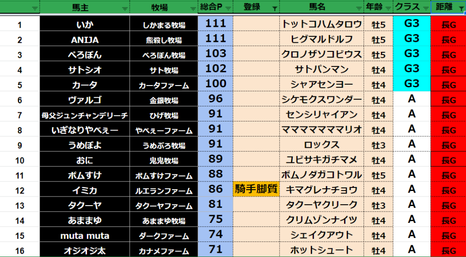
Task: Open filter dropdown of first unnamed column
Action: (35, 8)
